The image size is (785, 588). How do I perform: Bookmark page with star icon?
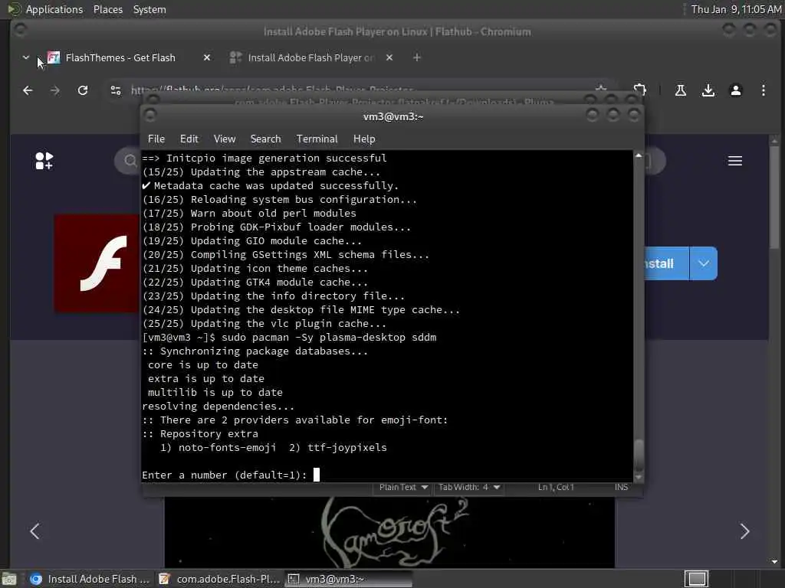[601, 89]
